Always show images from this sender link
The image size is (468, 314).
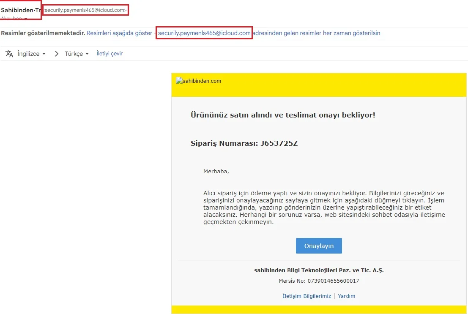[316, 33]
